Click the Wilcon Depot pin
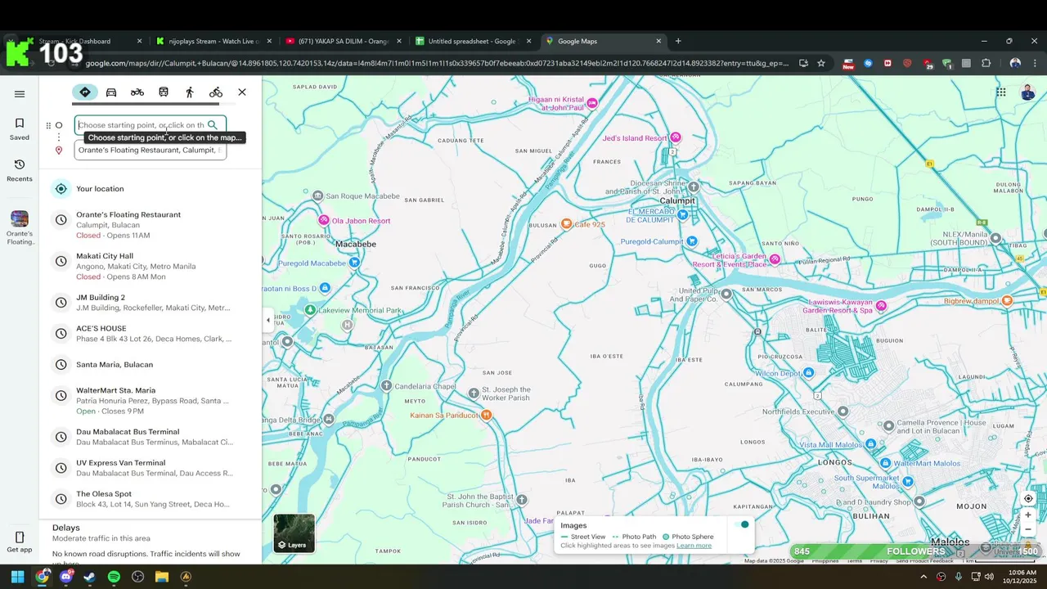This screenshot has width=1047, height=589. pos(809,373)
